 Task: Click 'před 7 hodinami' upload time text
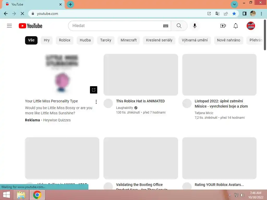(x=154, y=113)
